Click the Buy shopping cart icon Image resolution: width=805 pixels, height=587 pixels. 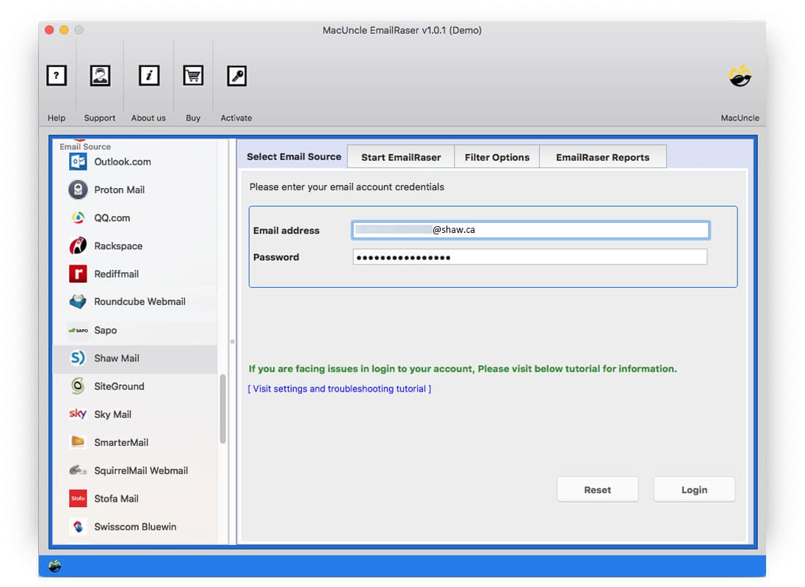(x=193, y=76)
